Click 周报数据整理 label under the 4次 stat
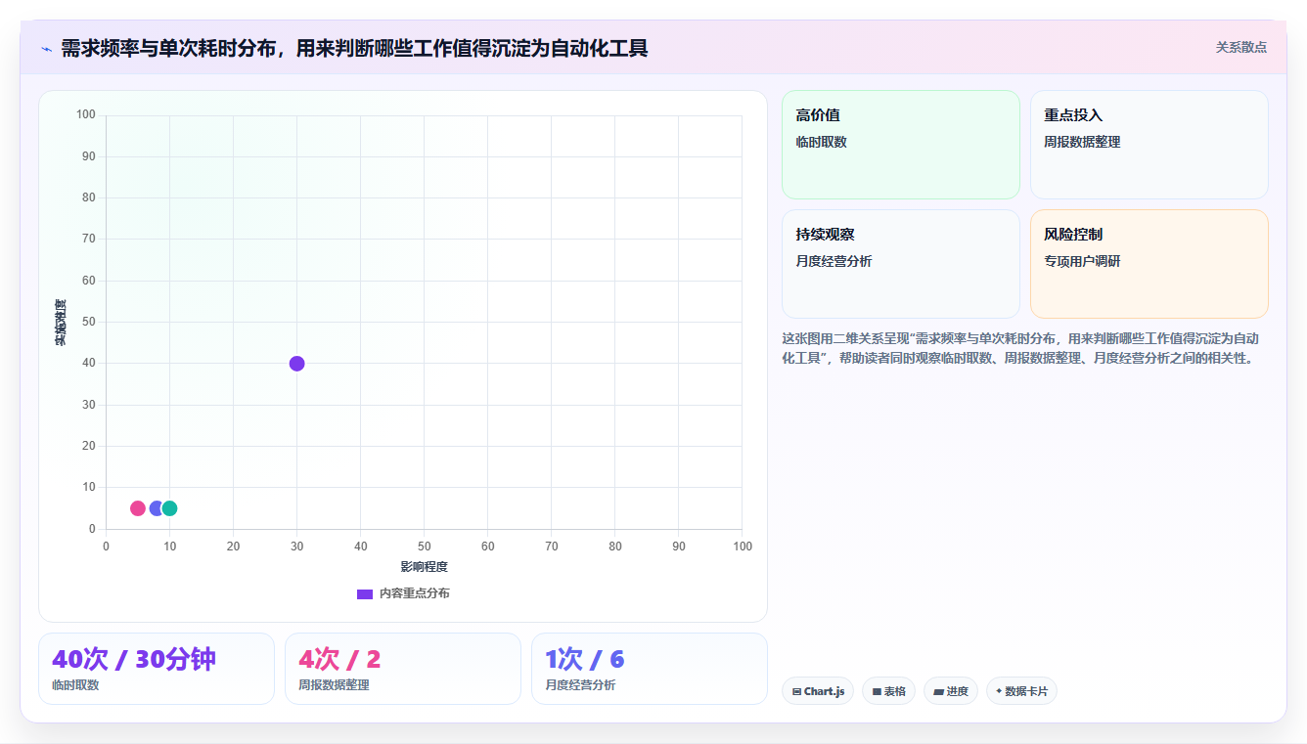This screenshot has width=1307, height=744. tap(334, 685)
